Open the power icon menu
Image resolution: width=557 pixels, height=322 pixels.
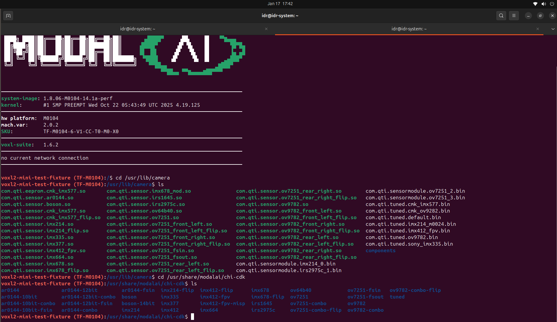[552, 4]
